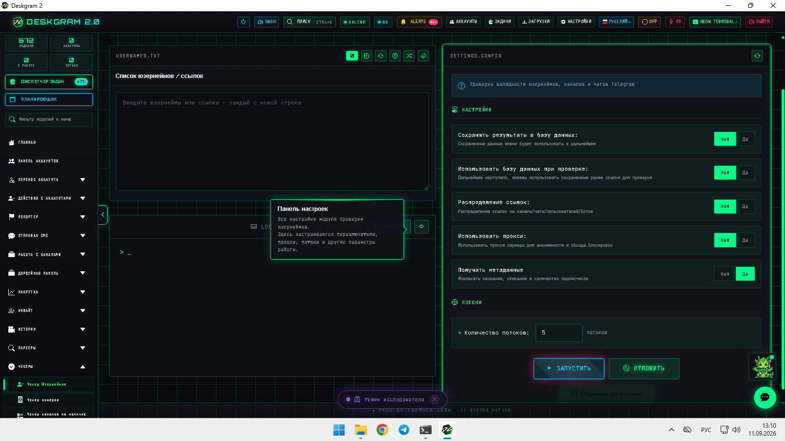This screenshot has width=785, height=441.
Task: Open the ALERTS bell notifications
Action: pyautogui.click(x=419, y=22)
